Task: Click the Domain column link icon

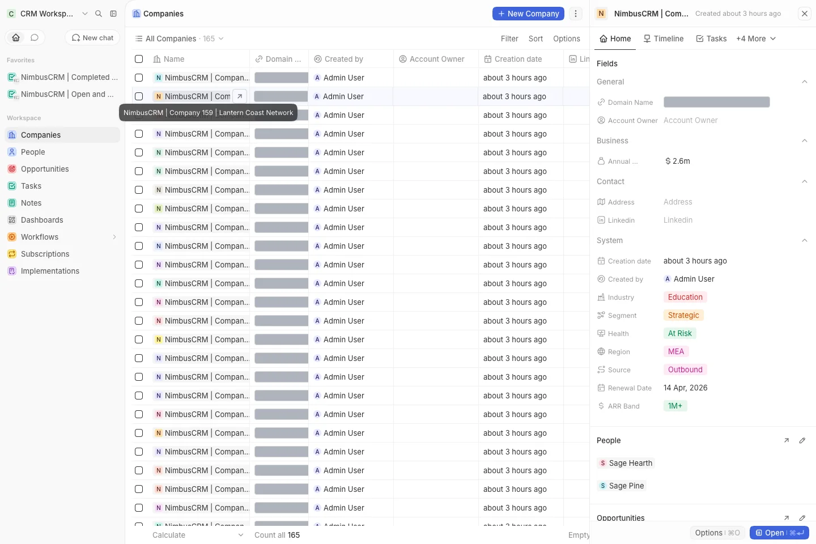Action: coord(259,59)
